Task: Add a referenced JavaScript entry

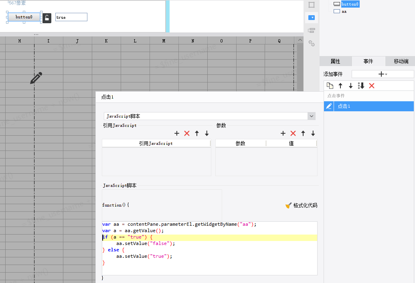Action: pos(177,133)
